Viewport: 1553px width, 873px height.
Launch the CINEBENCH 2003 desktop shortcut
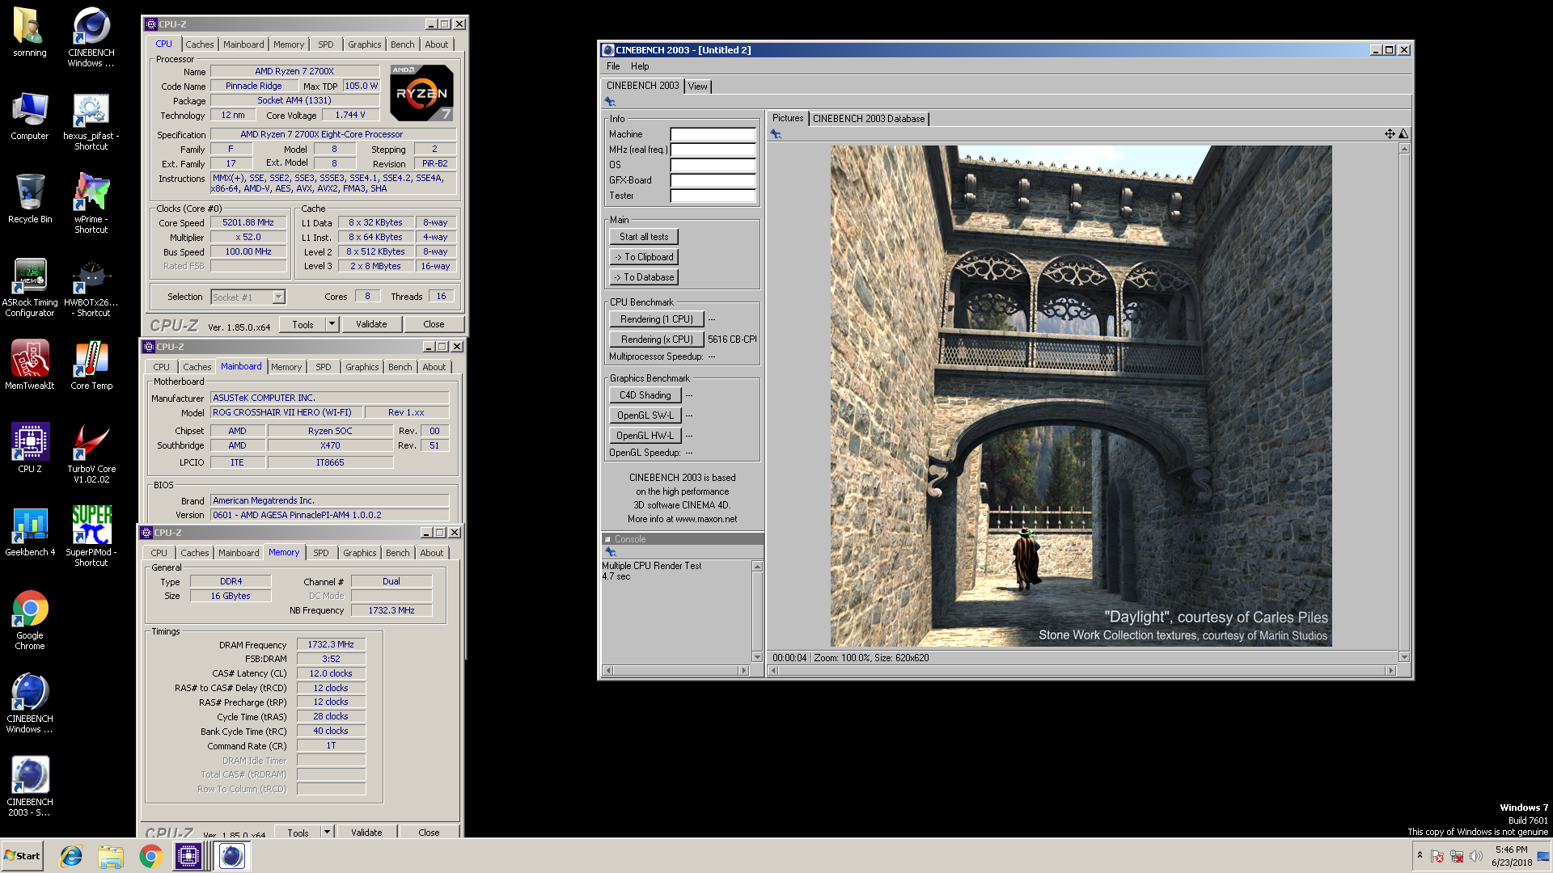tap(30, 786)
